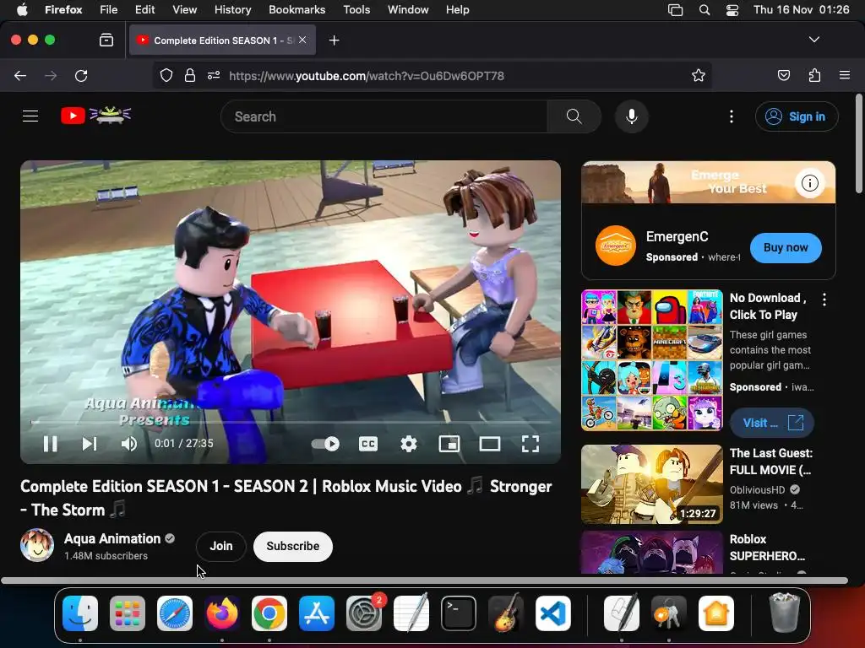
Task: Click the Join channel button
Action: point(220,546)
